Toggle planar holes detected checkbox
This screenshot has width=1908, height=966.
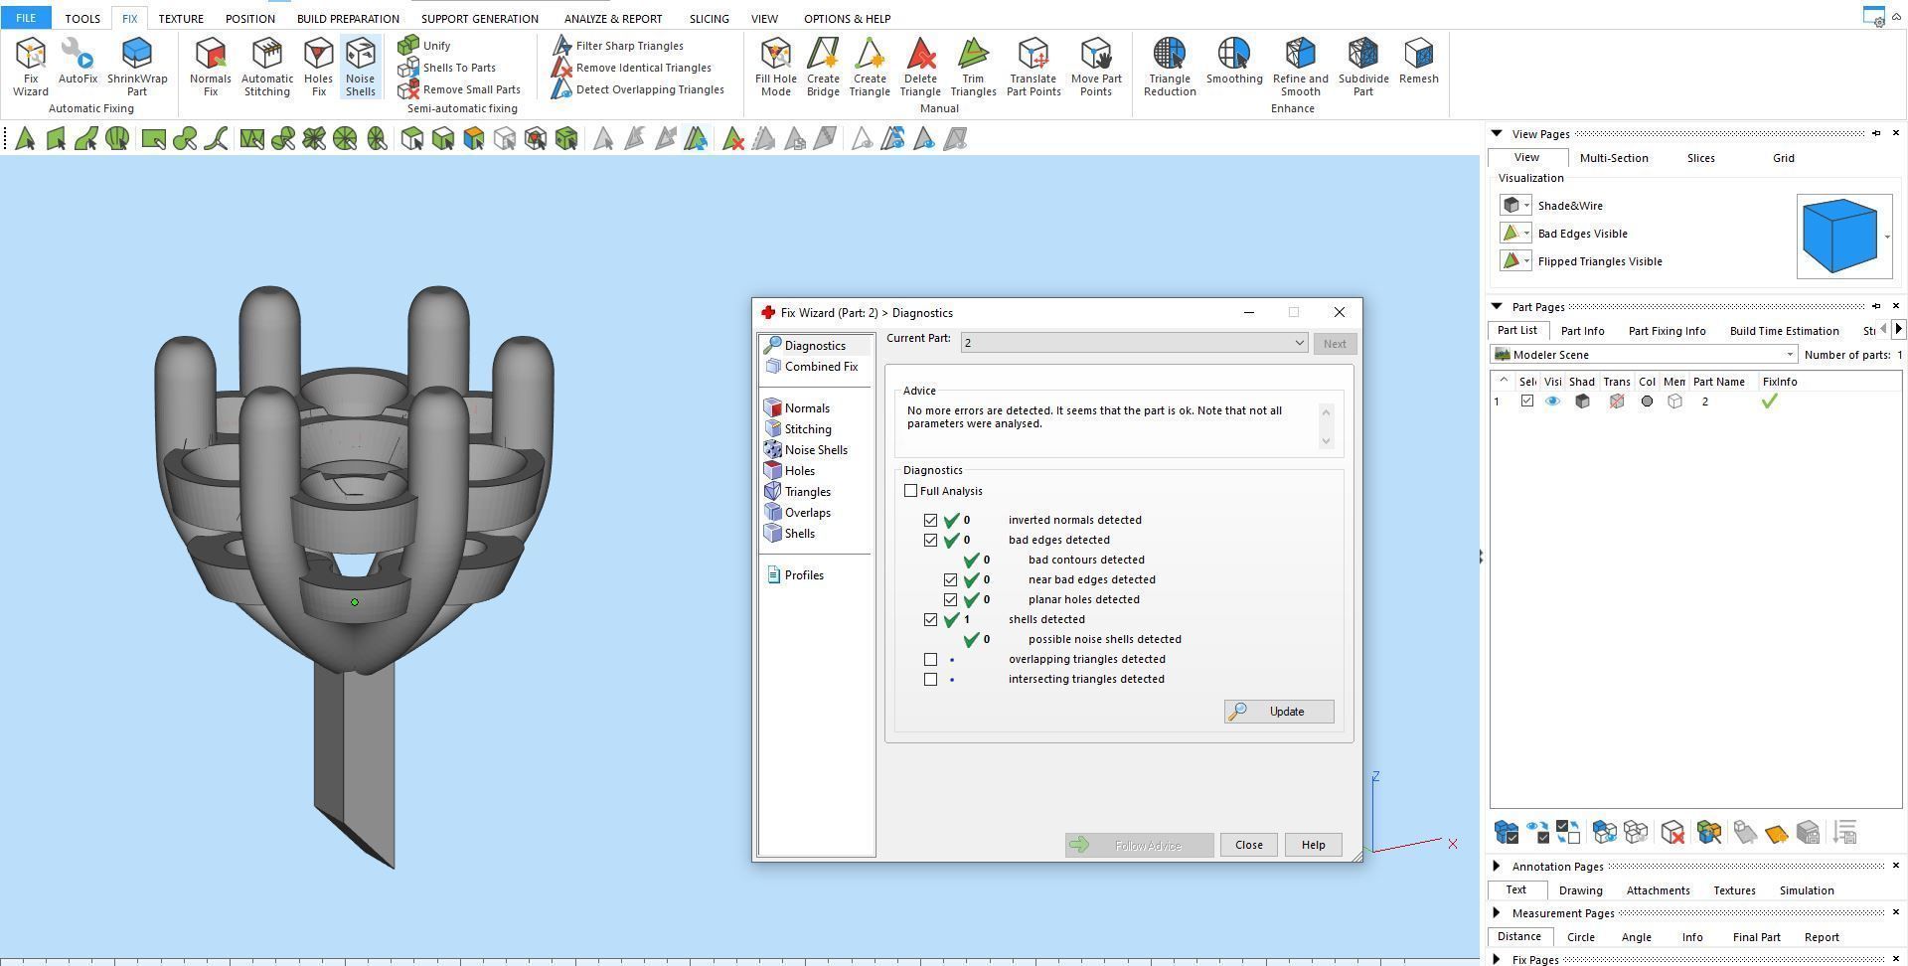point(950,599)
